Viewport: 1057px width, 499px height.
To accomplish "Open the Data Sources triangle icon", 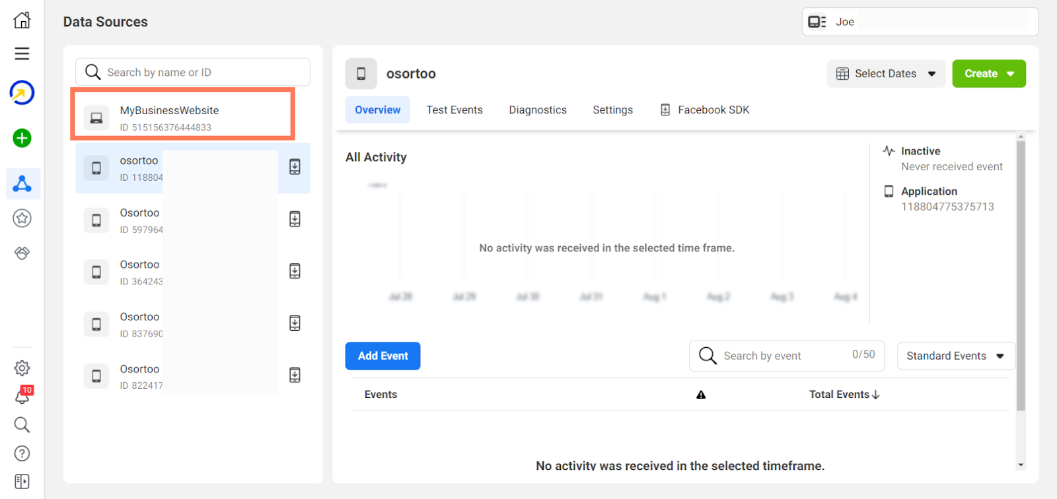I will coord(22,183).
